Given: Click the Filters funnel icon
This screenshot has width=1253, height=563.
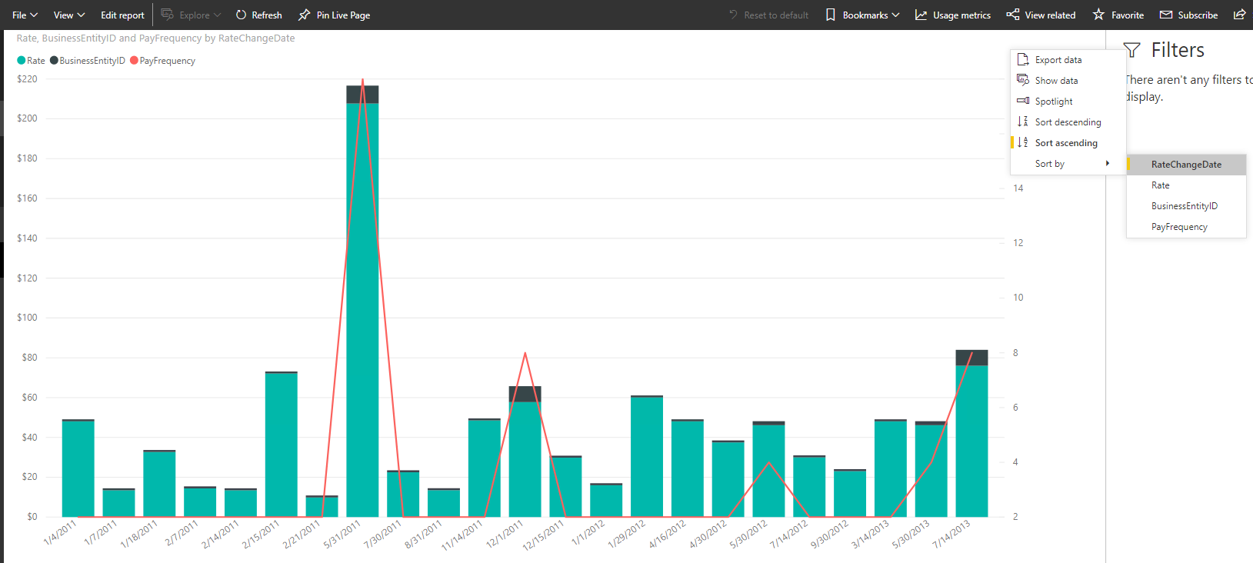Looking at the screenshot, I should click(1131, 50).
